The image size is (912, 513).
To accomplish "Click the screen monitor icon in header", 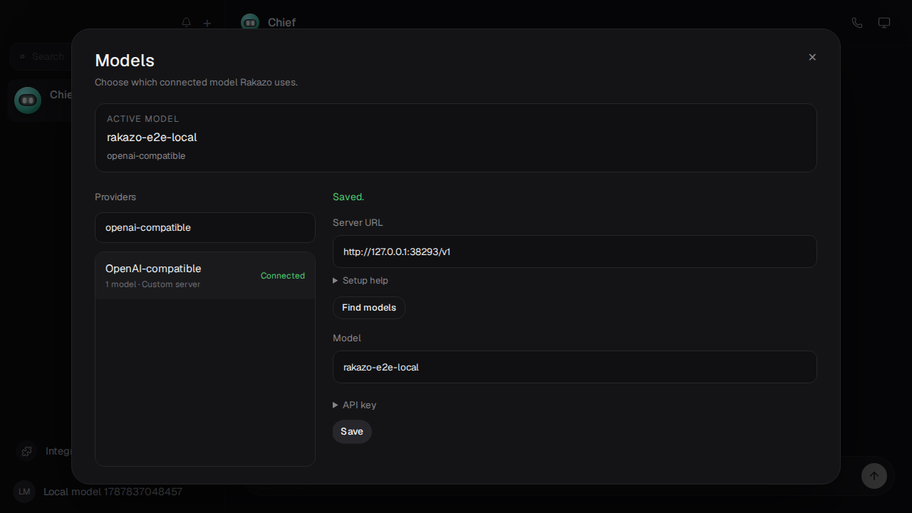I will 884,23.
